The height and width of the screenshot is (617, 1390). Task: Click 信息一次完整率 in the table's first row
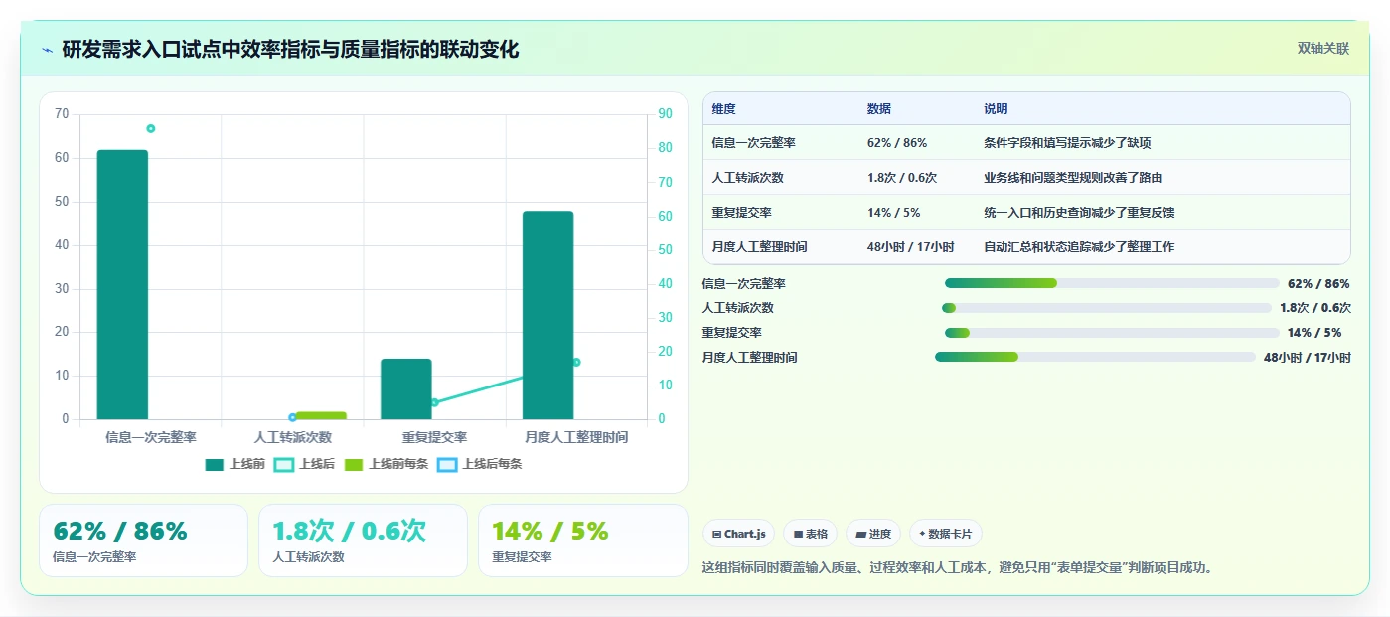coord(753,143)
